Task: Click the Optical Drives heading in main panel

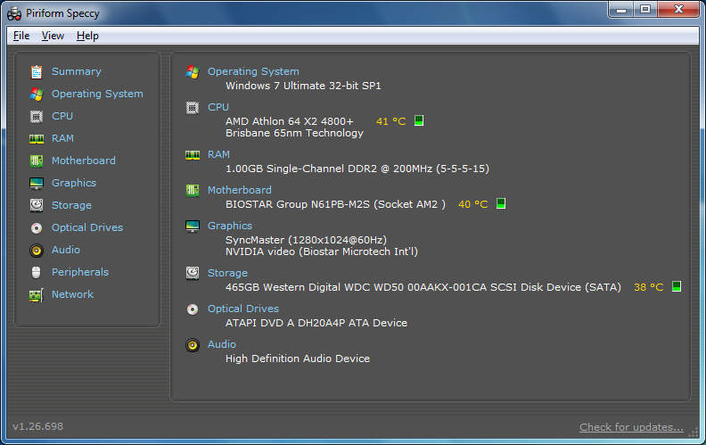Action: coord(242,309)
